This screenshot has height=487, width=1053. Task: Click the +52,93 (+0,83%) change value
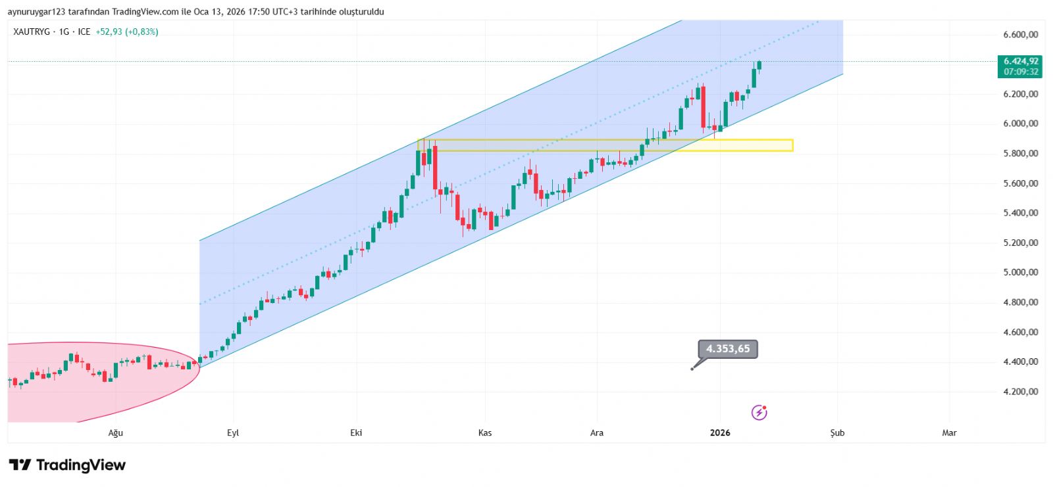tap(127, 32)
